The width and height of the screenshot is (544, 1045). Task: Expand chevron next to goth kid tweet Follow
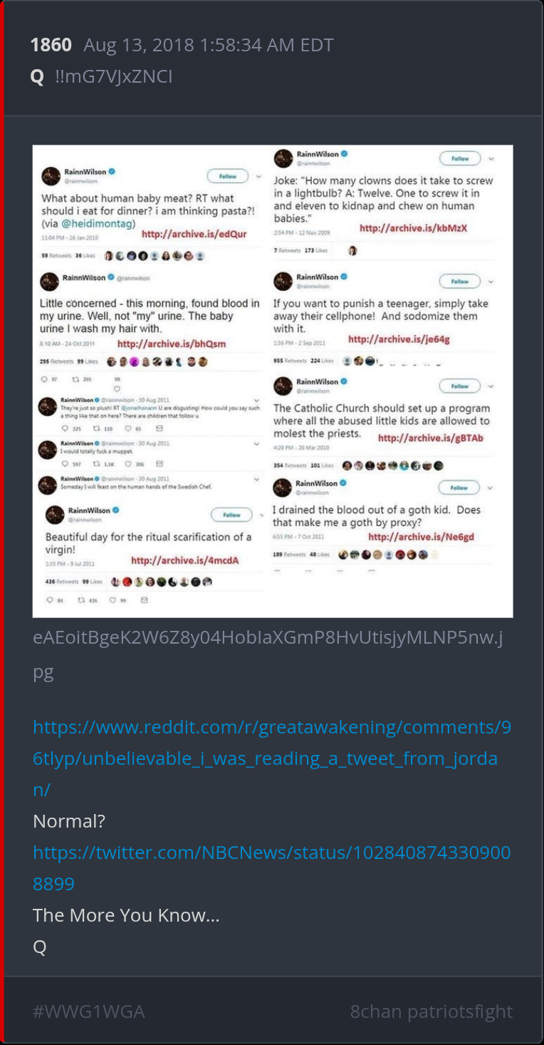coord(491,488)
